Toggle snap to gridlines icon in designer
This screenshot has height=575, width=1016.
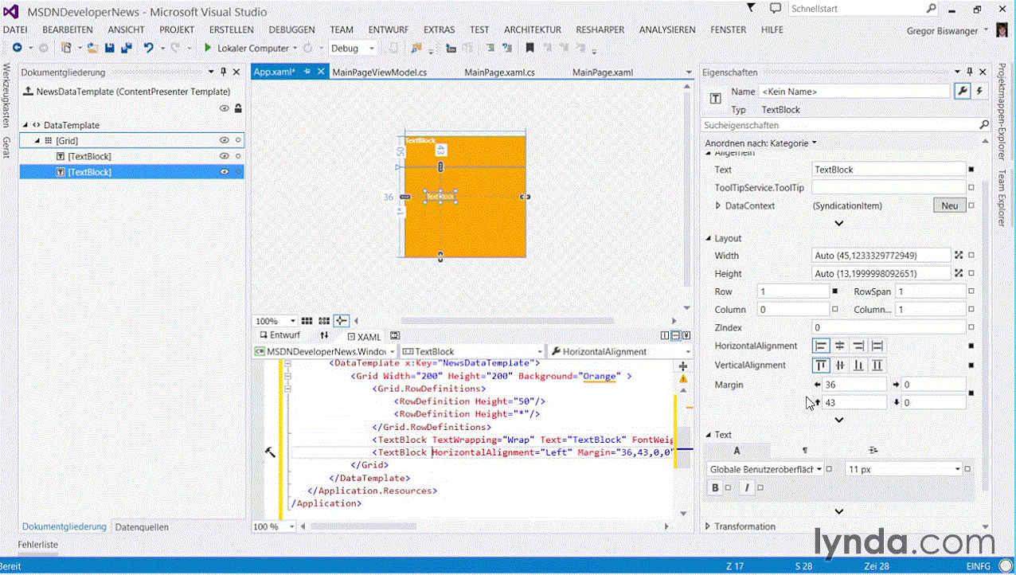point(324,321)
